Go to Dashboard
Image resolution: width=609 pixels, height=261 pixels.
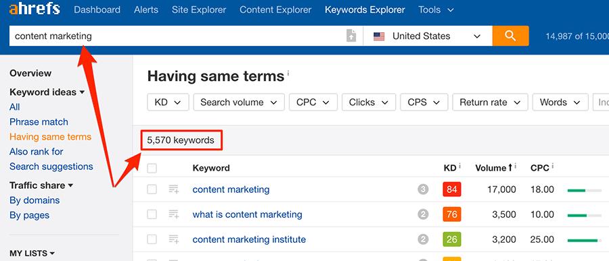point(97,9)
